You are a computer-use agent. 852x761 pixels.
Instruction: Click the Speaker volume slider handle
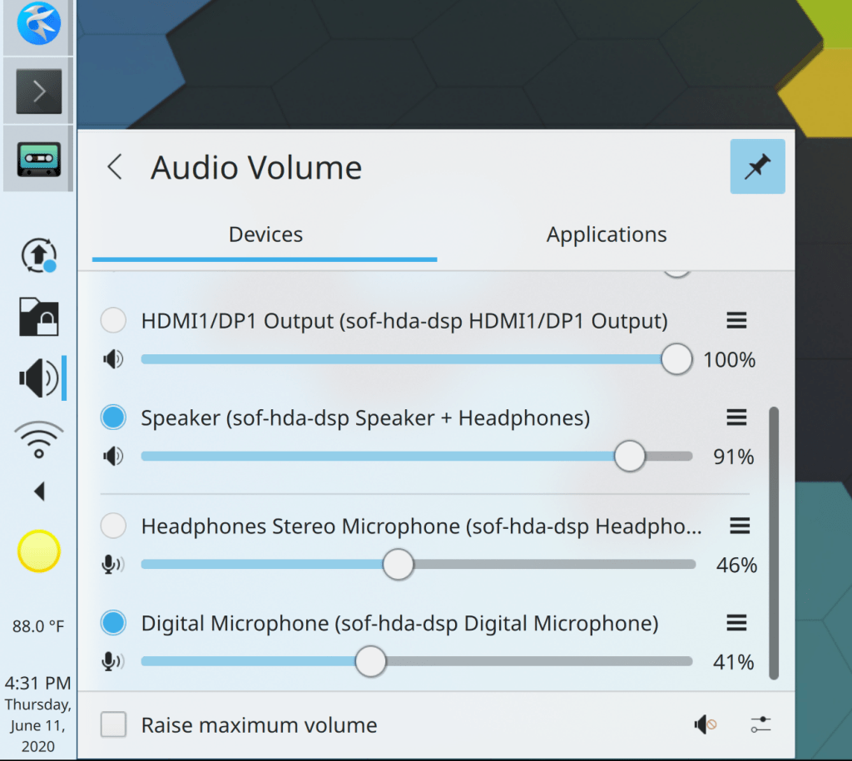[630, 456]
